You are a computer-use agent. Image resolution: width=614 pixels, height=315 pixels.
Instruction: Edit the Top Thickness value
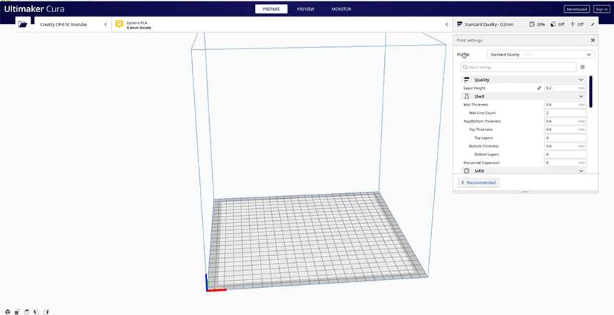pyautogui.click(x=565, y=130)
